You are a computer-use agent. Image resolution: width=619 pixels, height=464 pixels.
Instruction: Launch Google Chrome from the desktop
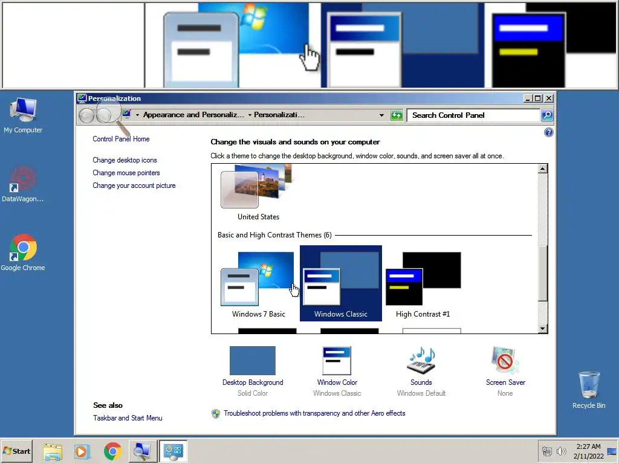coord(23,253)
